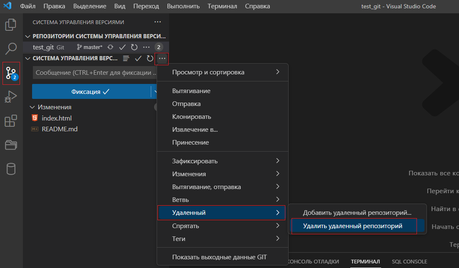
Task: Expand Теги submenu
Action: coord(223,238)
